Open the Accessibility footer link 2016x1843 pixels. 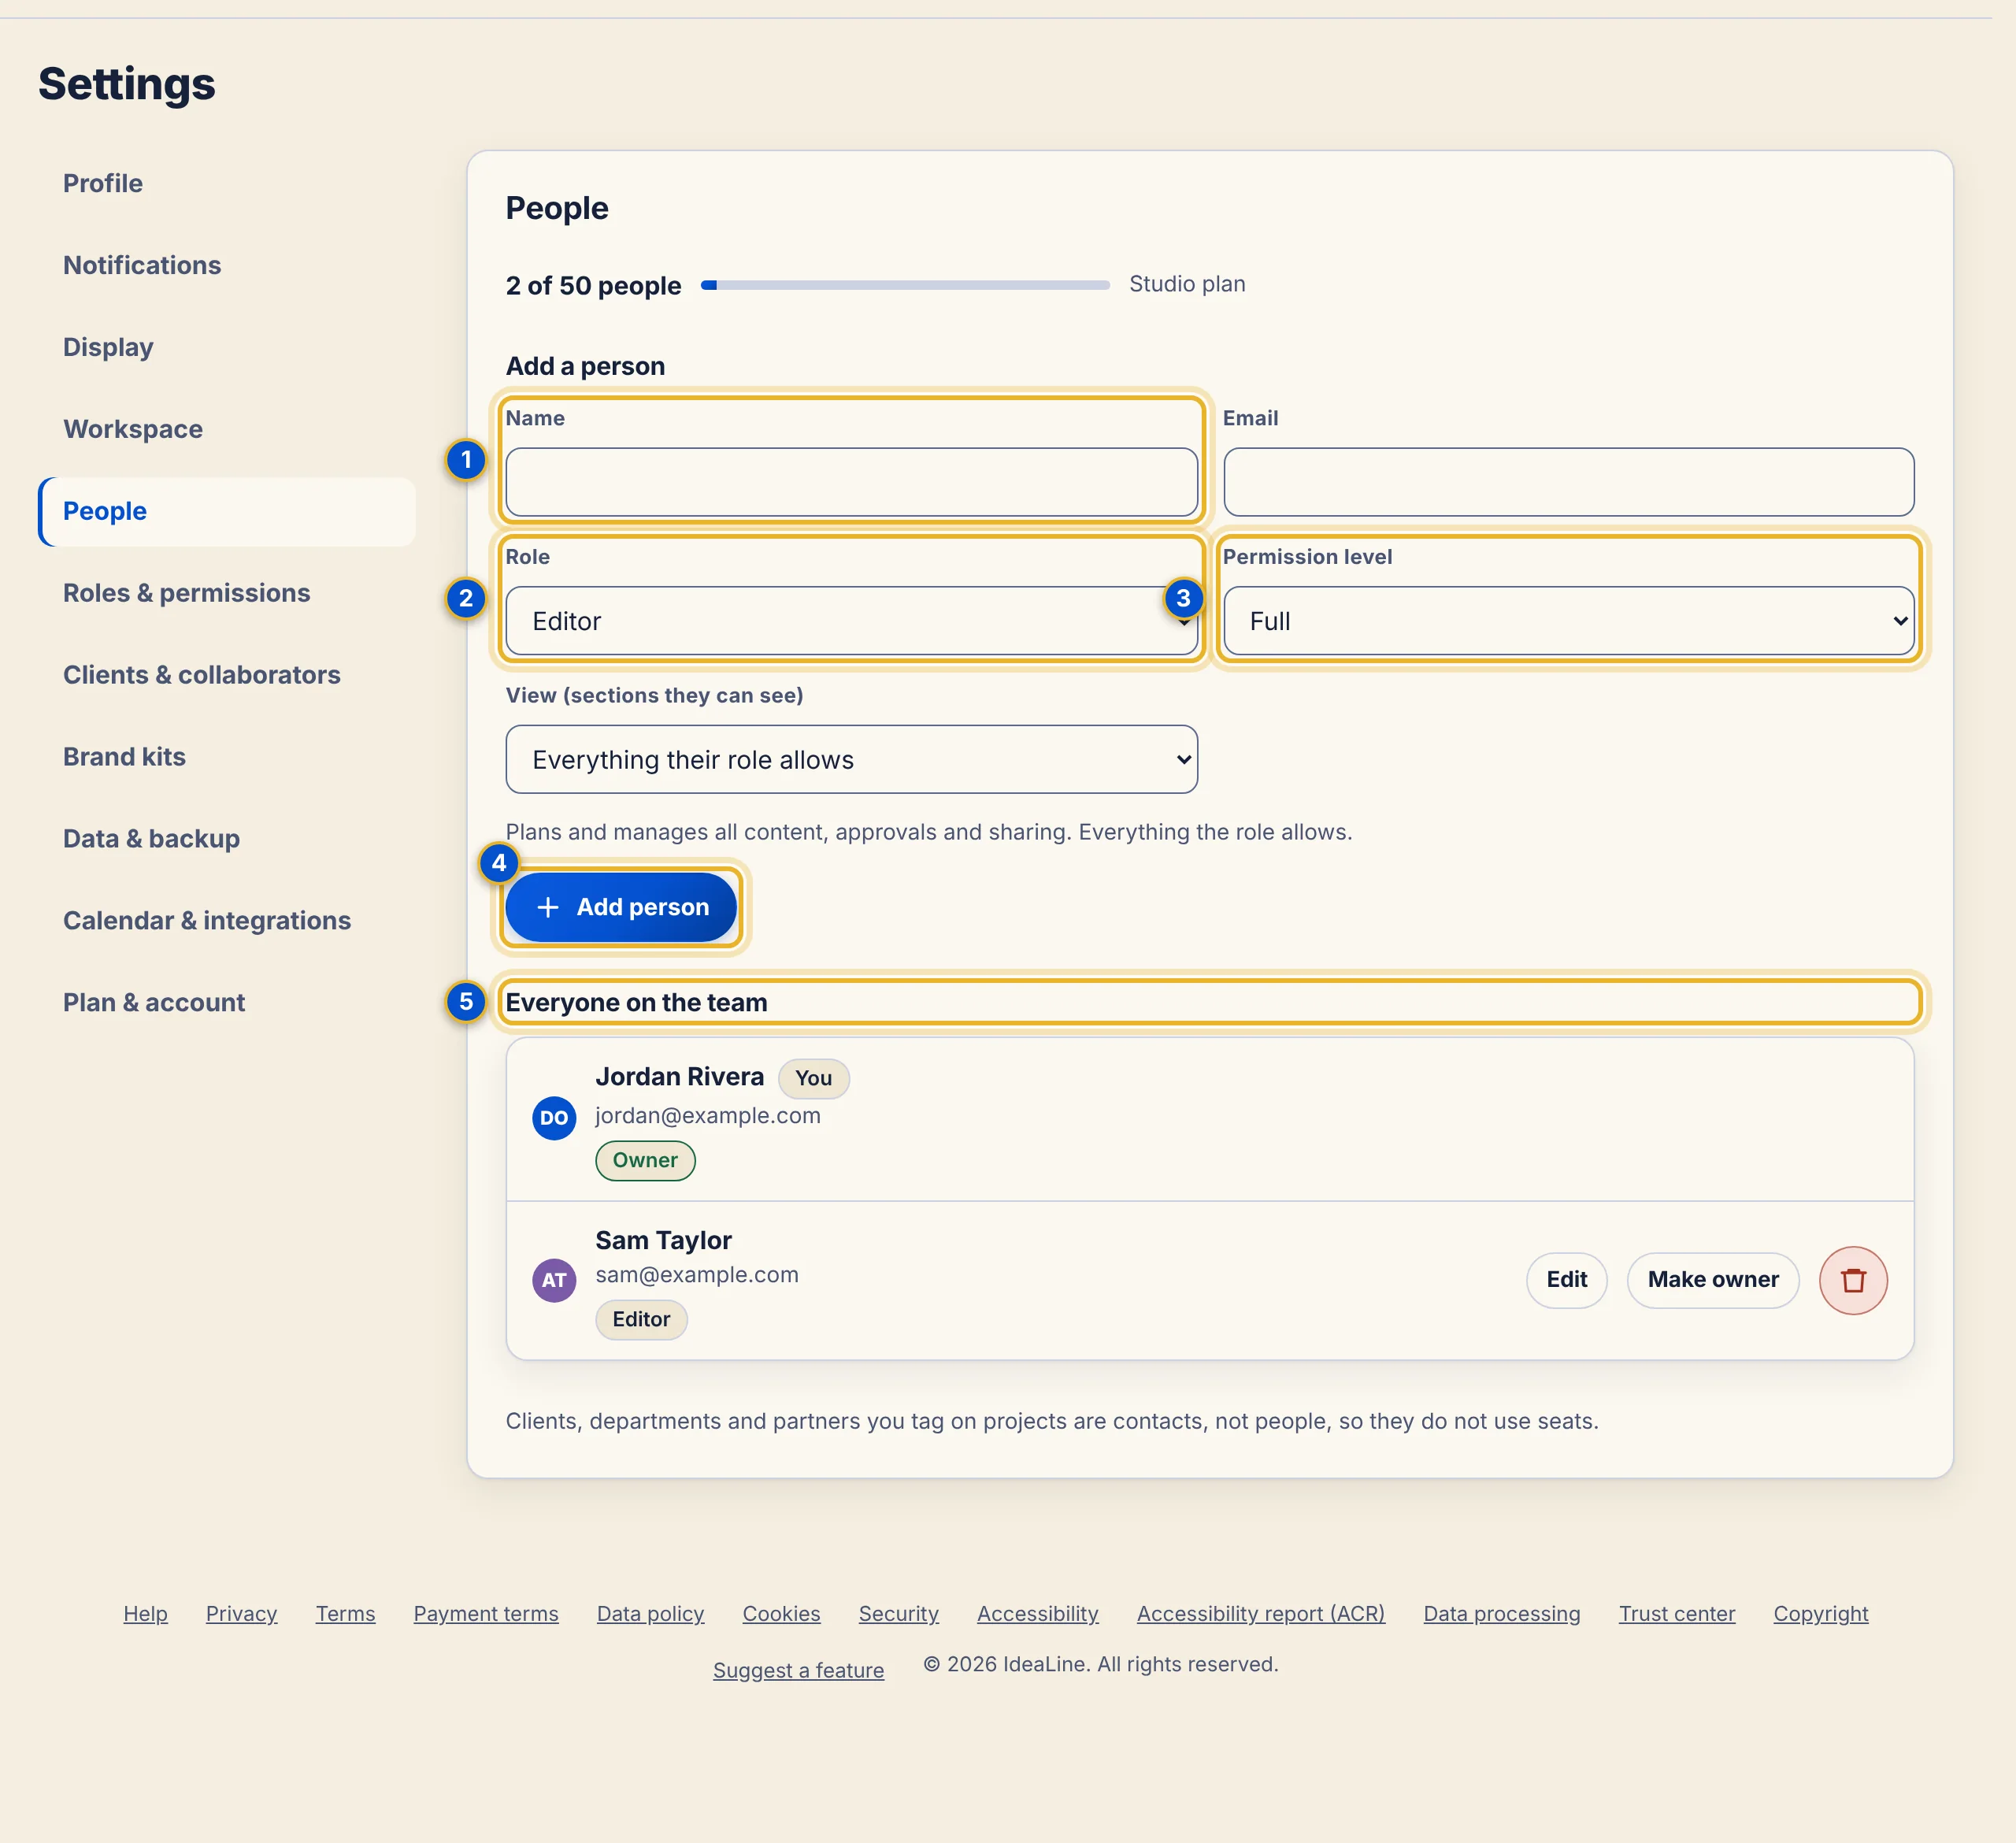(x=1037, y=1613)
